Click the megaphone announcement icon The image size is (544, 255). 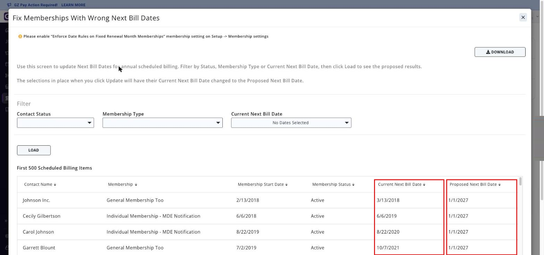9,5
